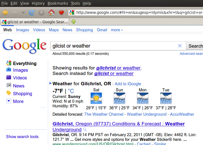Screen dimensions: 203x145
Task: Click the red heart bookmark icon
Action: pyautogui.click(x=61, y=13)
